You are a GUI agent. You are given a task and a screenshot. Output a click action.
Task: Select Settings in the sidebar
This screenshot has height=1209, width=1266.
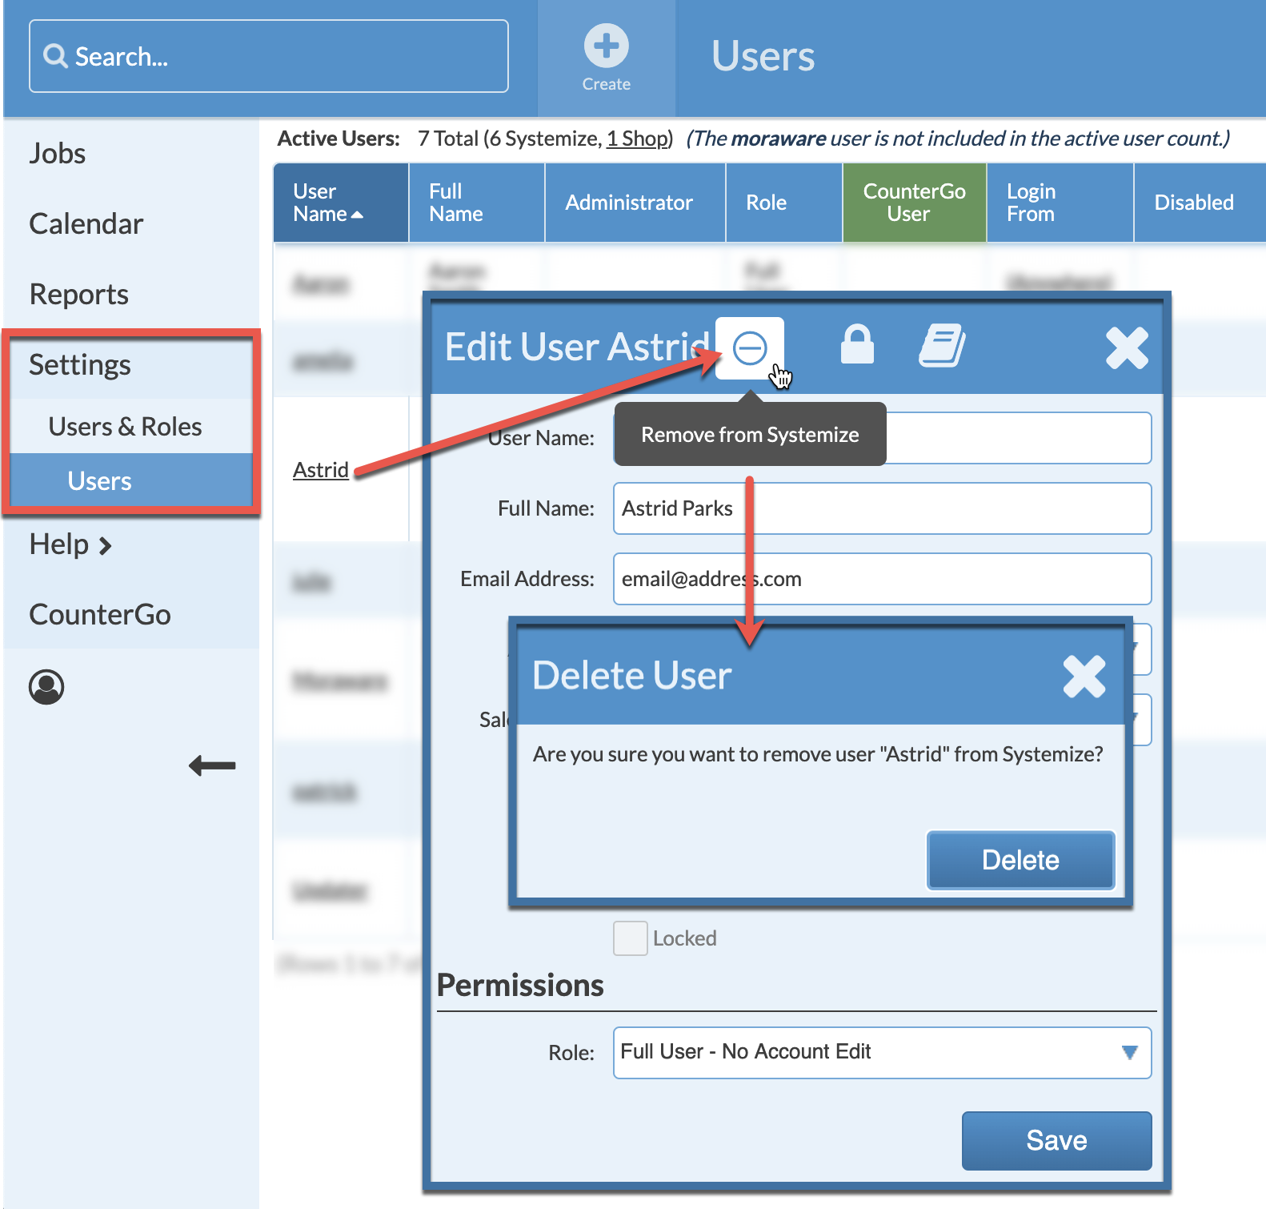point(80,364)
